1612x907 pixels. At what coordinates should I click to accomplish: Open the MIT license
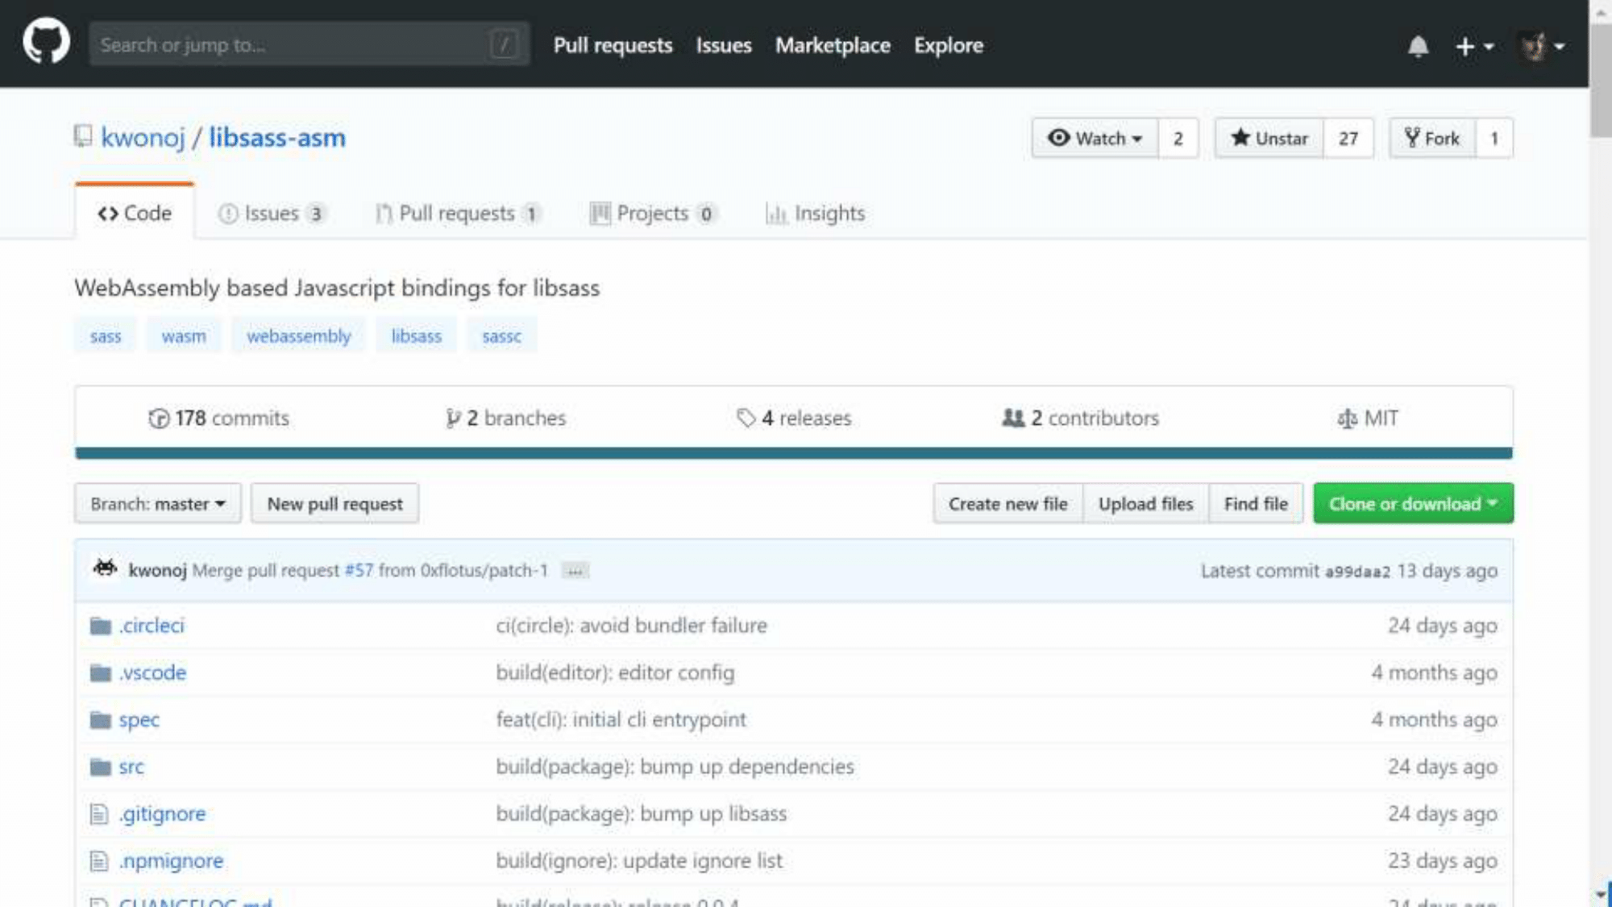click(1368, 418)
